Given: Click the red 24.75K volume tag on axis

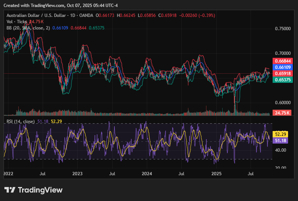Looking at the screenshot, I should [281, 113].
